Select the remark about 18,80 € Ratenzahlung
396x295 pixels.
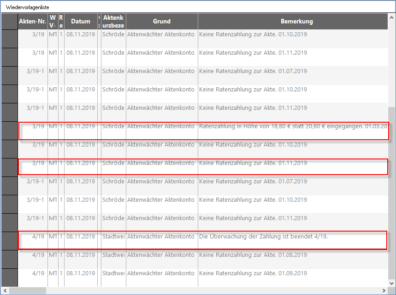click(x=293, y=126)
